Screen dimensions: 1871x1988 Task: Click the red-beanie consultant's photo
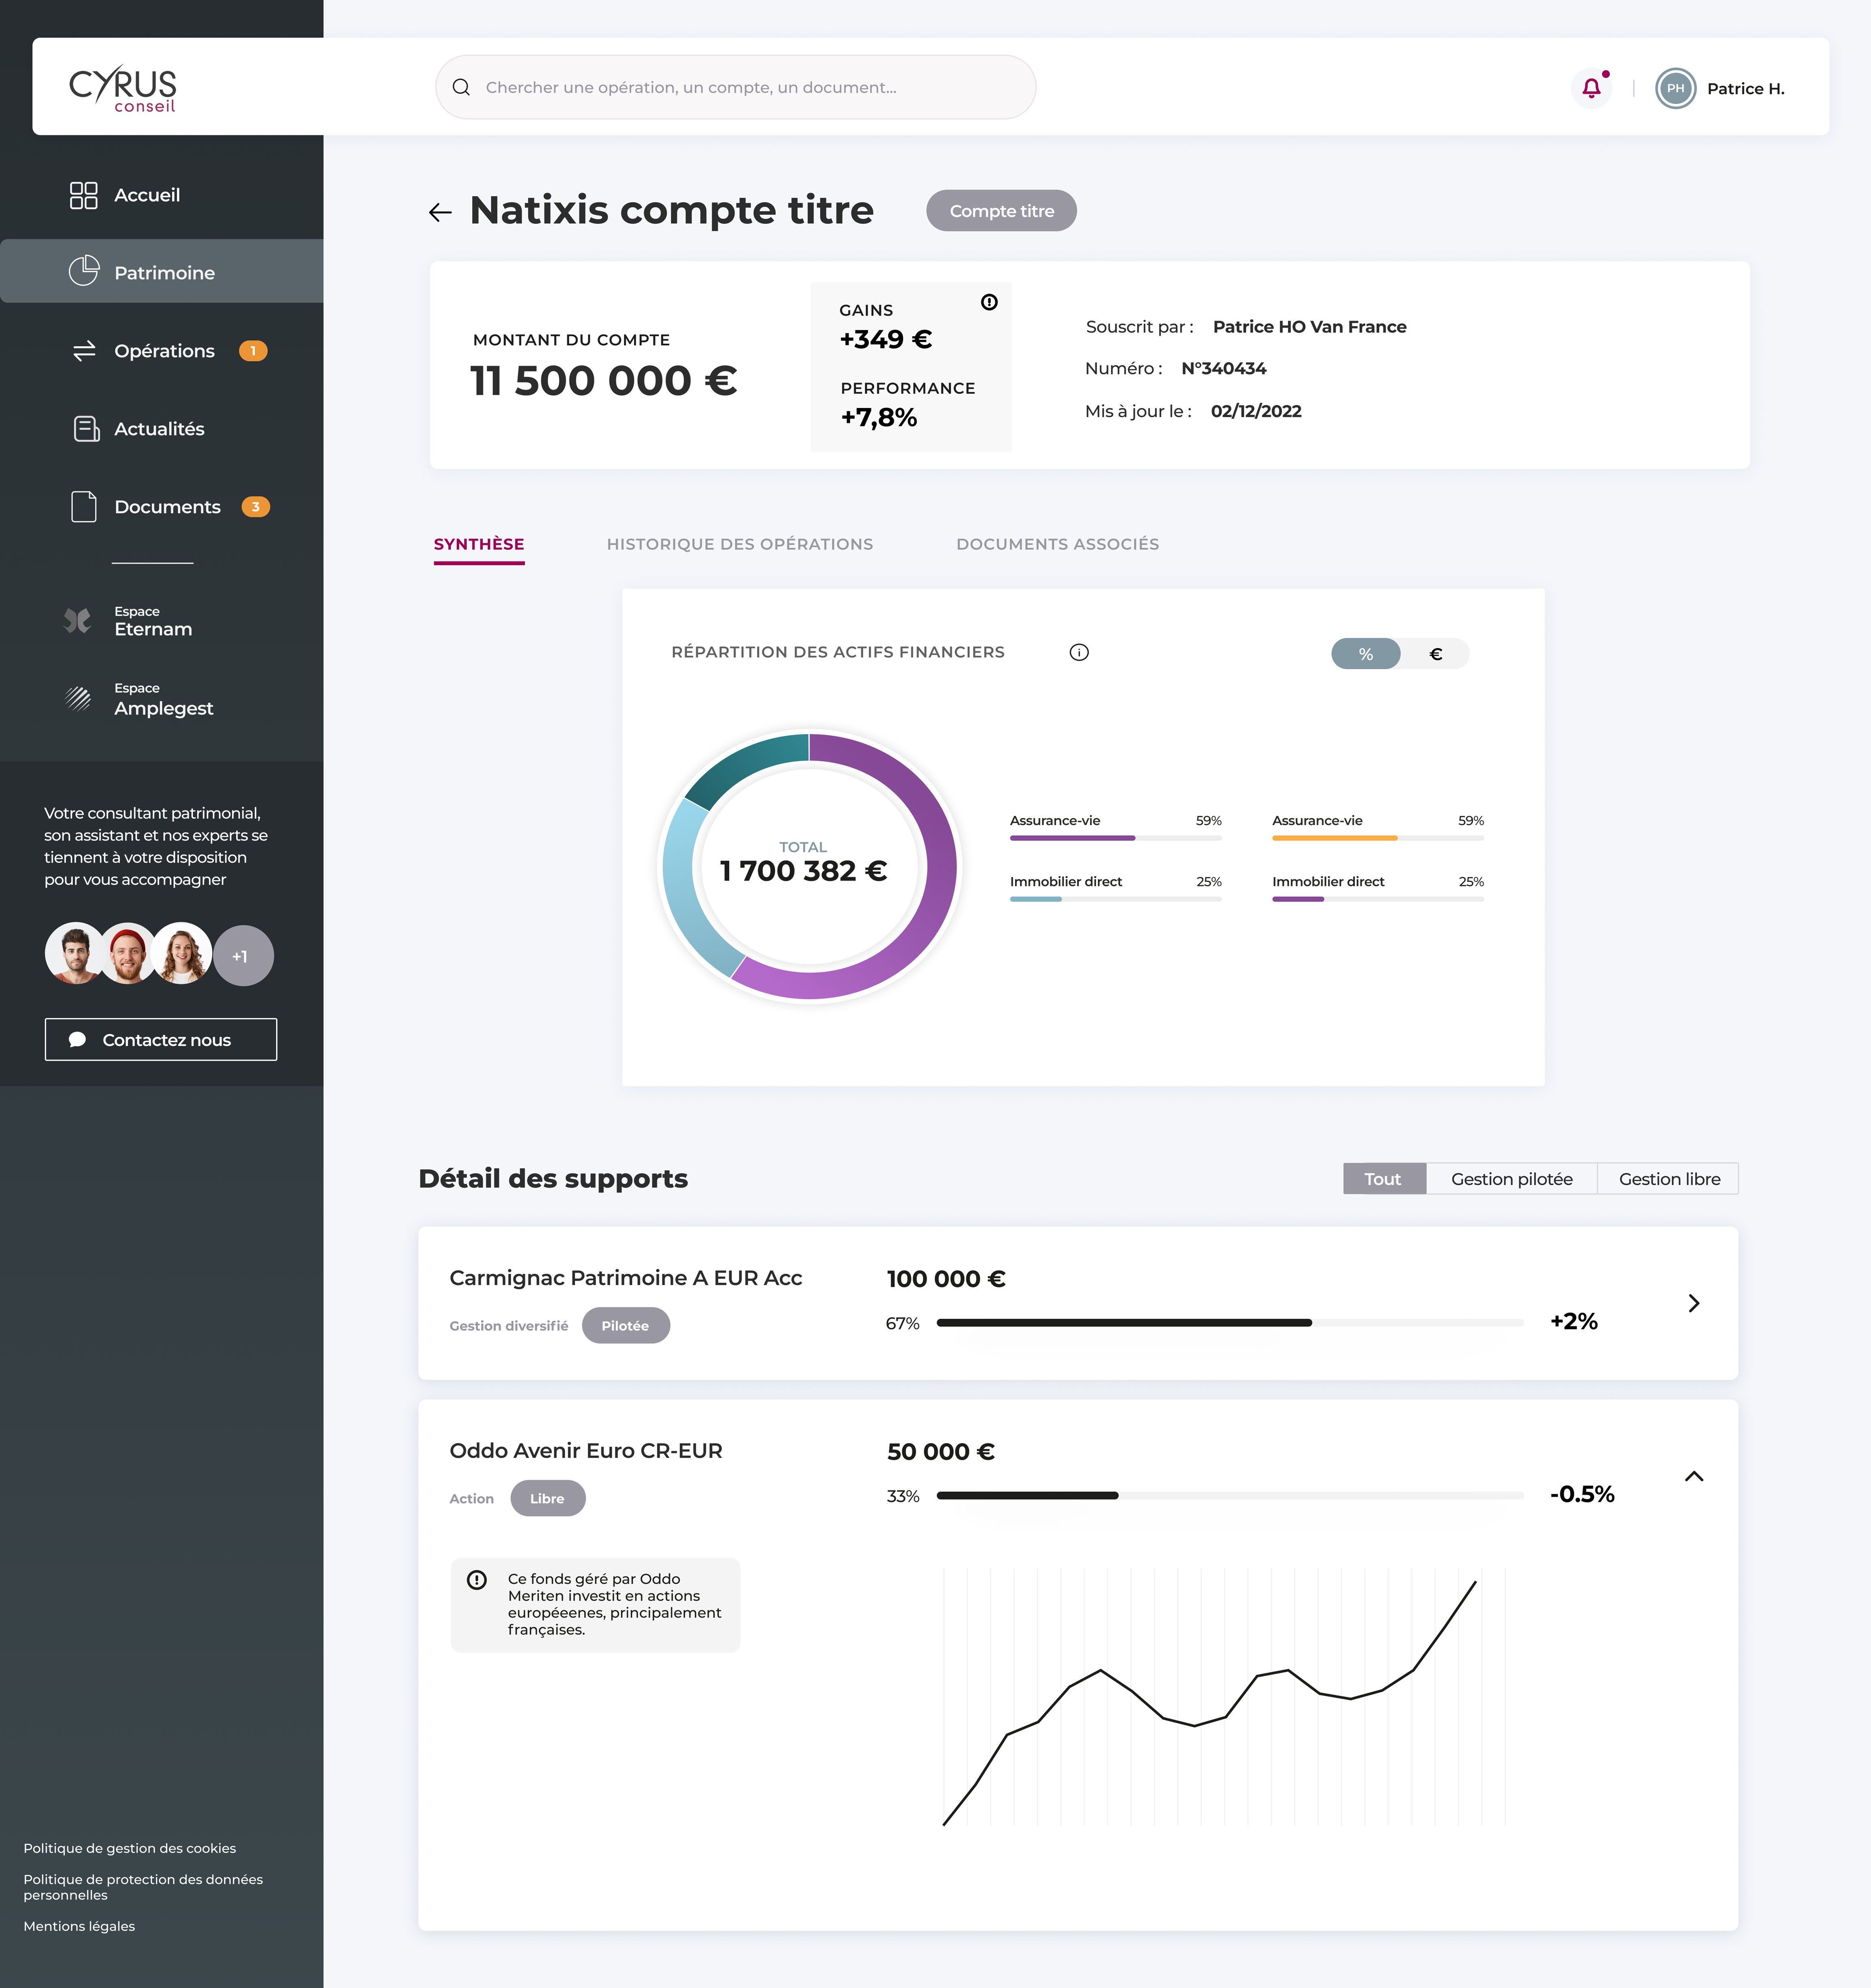coord(128,954)
